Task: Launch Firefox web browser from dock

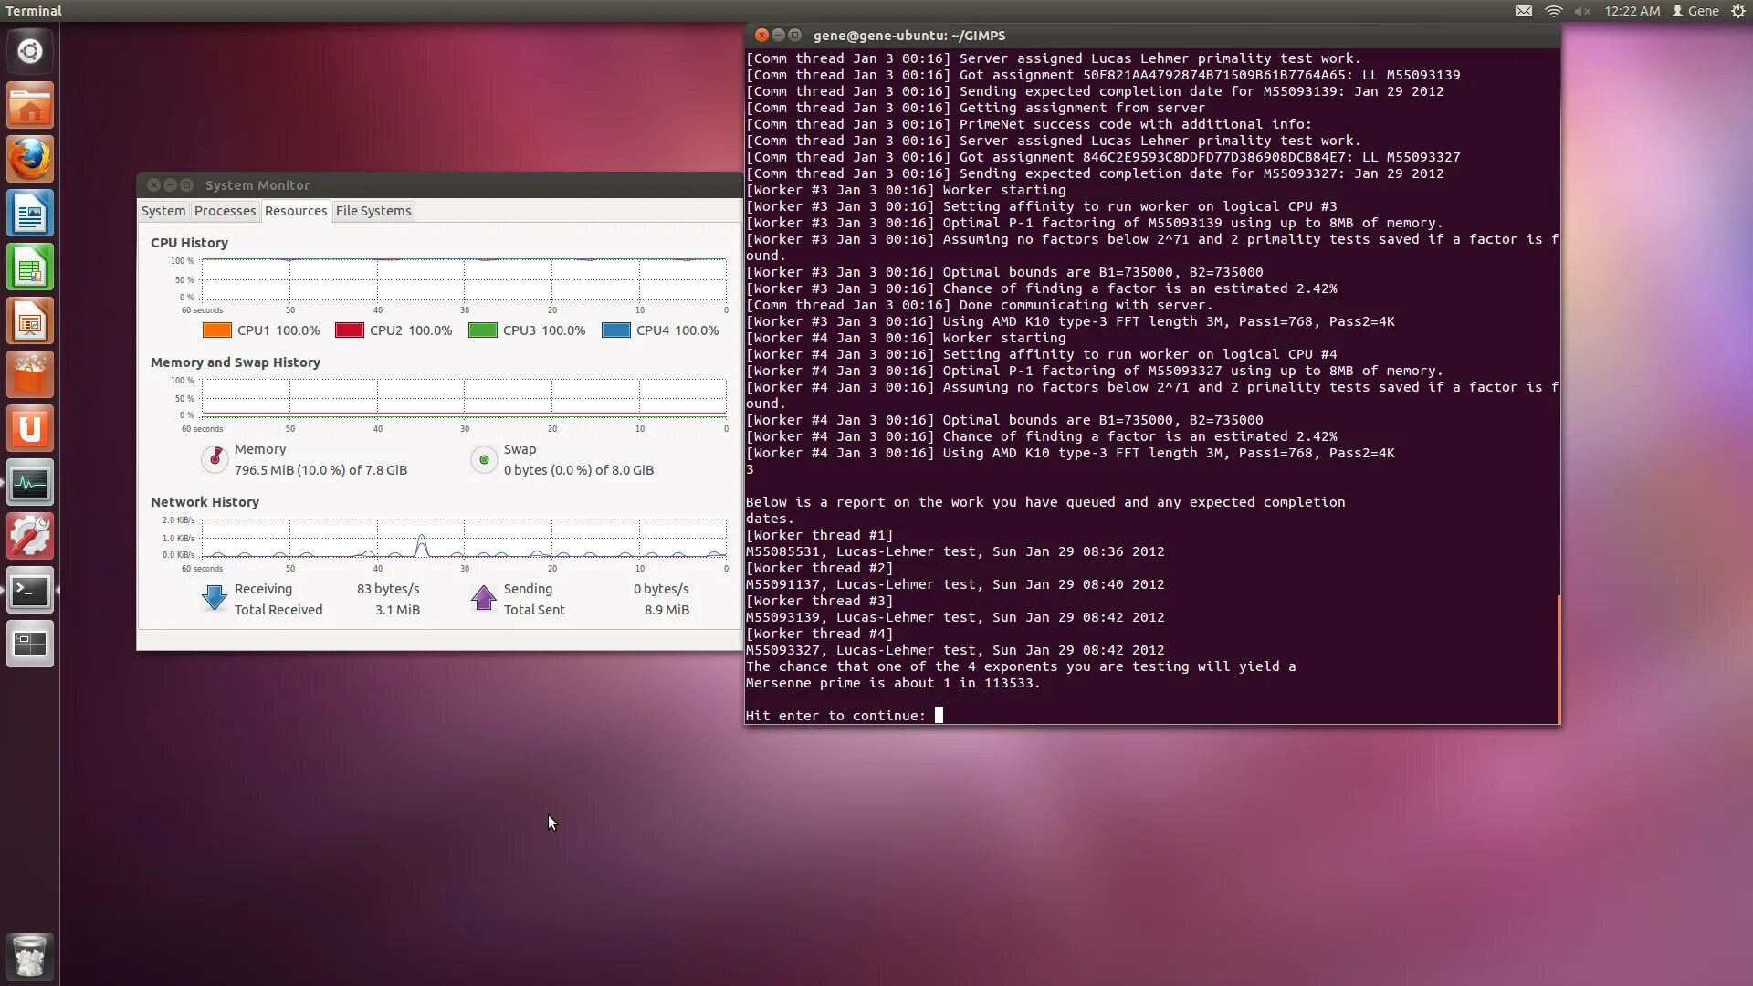Action: 30,159
